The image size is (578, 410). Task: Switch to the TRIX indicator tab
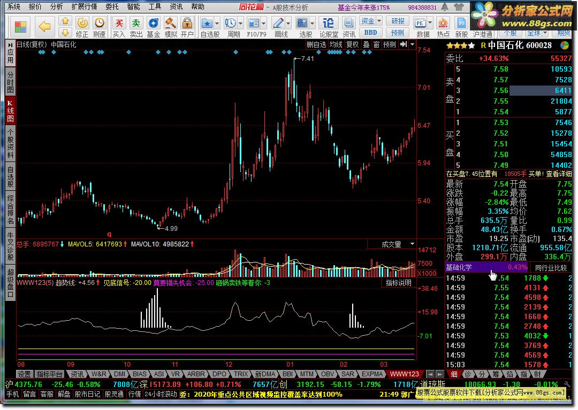[x=241, y=374]
